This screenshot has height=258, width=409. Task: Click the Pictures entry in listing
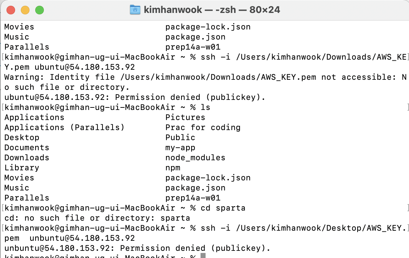click(x=185, y=118)
